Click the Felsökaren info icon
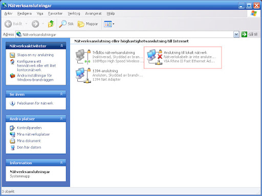This screenshot has width=262, height=196. click(12, 103)
